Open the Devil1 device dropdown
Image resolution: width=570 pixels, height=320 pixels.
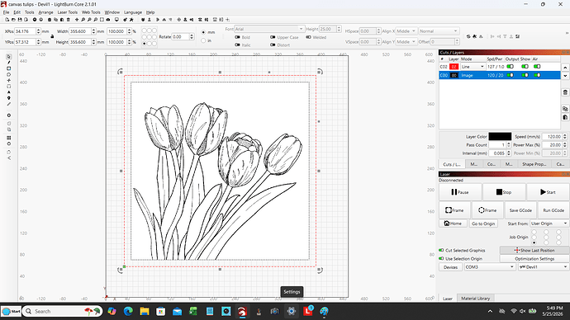544,267
